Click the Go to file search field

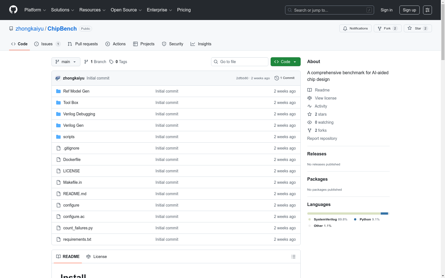pyautogui.click(x=240, y=62)
